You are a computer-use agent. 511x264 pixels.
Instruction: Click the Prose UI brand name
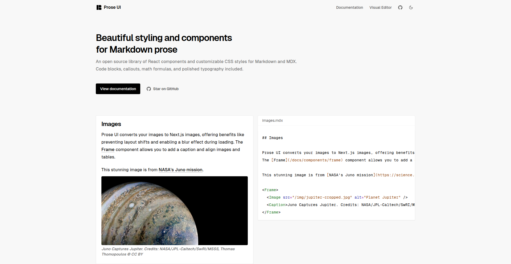(112, 7)
